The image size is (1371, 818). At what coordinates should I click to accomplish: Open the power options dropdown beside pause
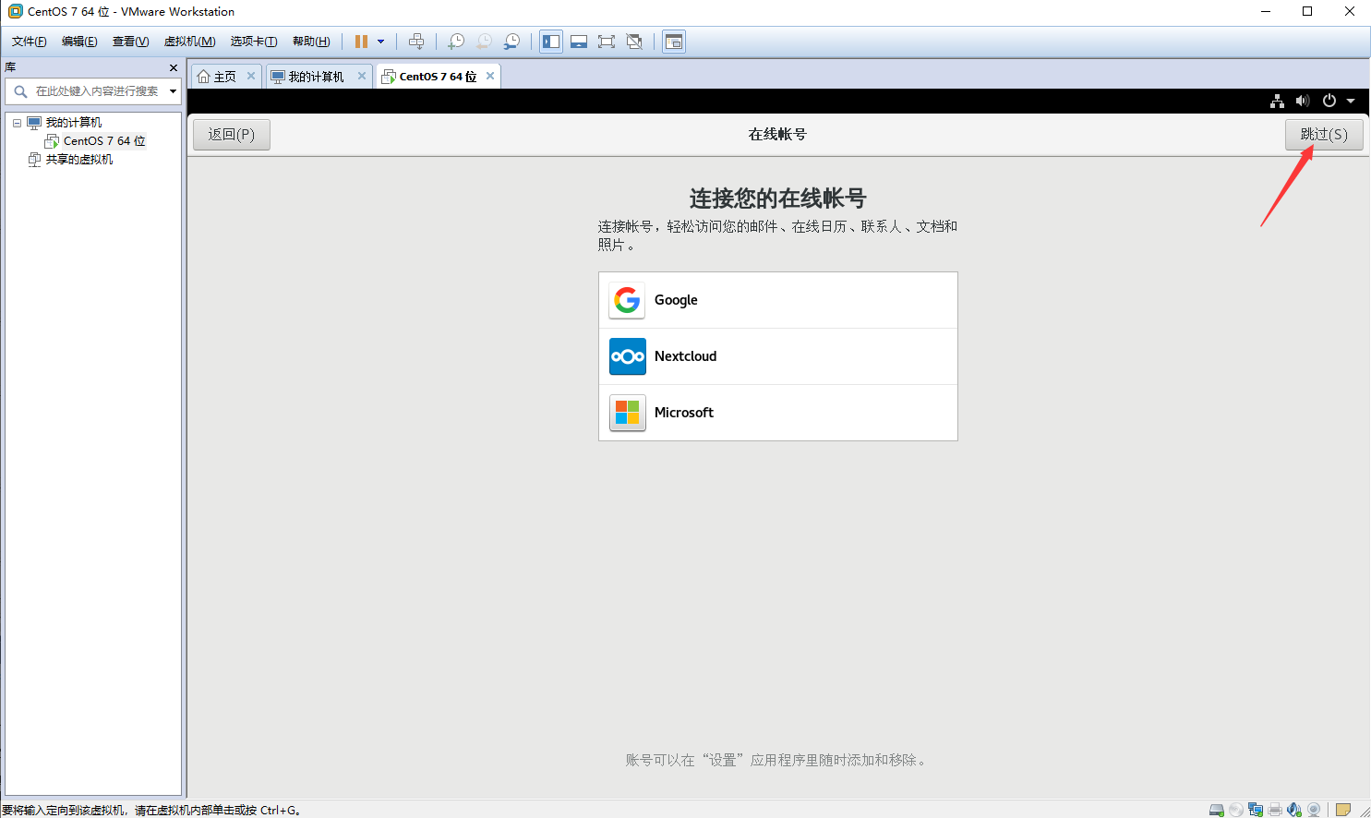tap(380, 42)
